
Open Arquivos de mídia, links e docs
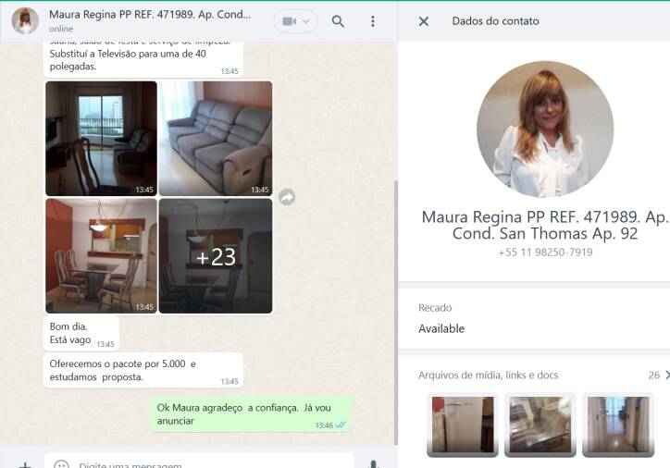click(489, 376)
